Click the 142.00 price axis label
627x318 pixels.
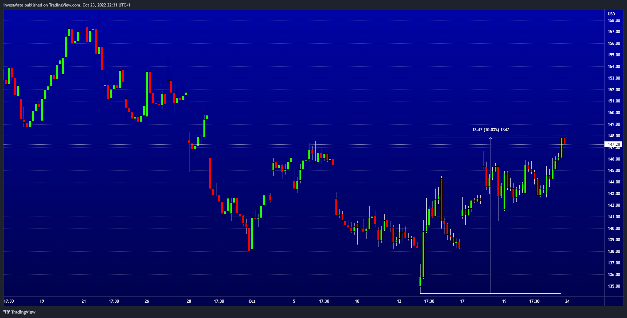tap(614, 205)
